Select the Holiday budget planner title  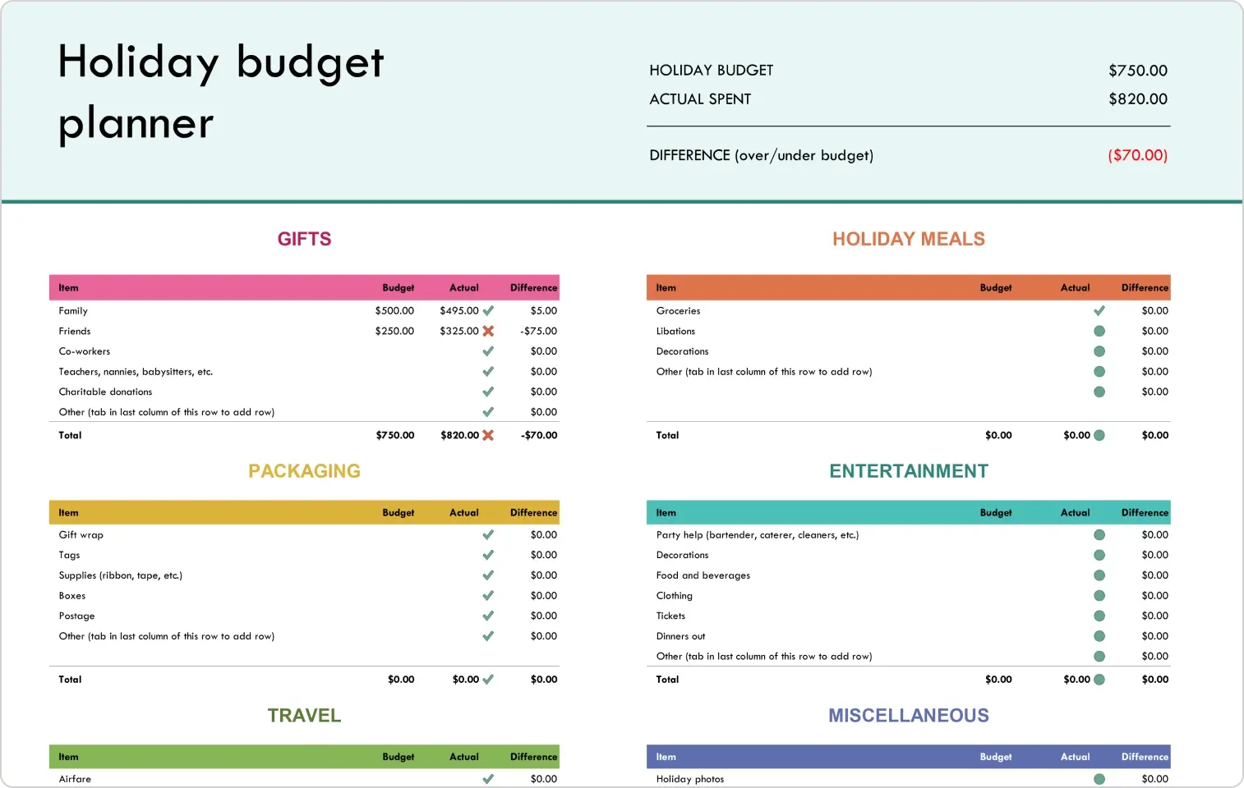[221, 93]
